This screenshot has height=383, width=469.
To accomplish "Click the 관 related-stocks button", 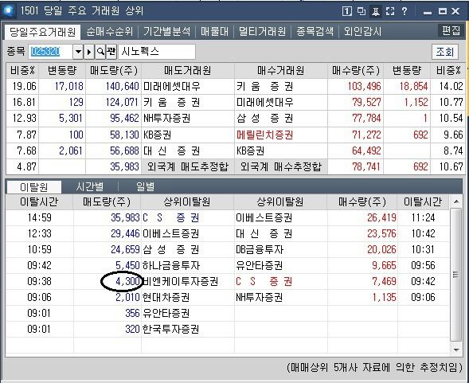I will (x=111, y=52).
